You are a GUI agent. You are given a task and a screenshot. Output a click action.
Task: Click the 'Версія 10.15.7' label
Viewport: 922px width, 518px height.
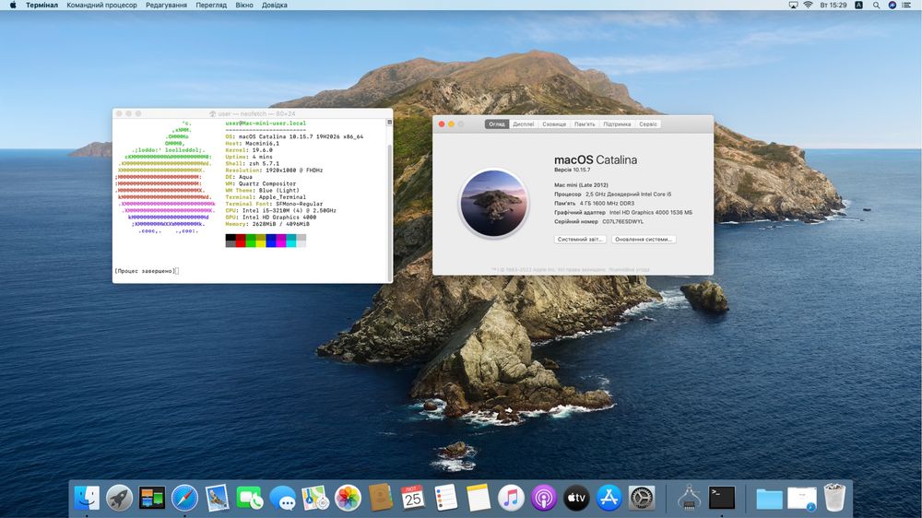click(x=573, y=170)
